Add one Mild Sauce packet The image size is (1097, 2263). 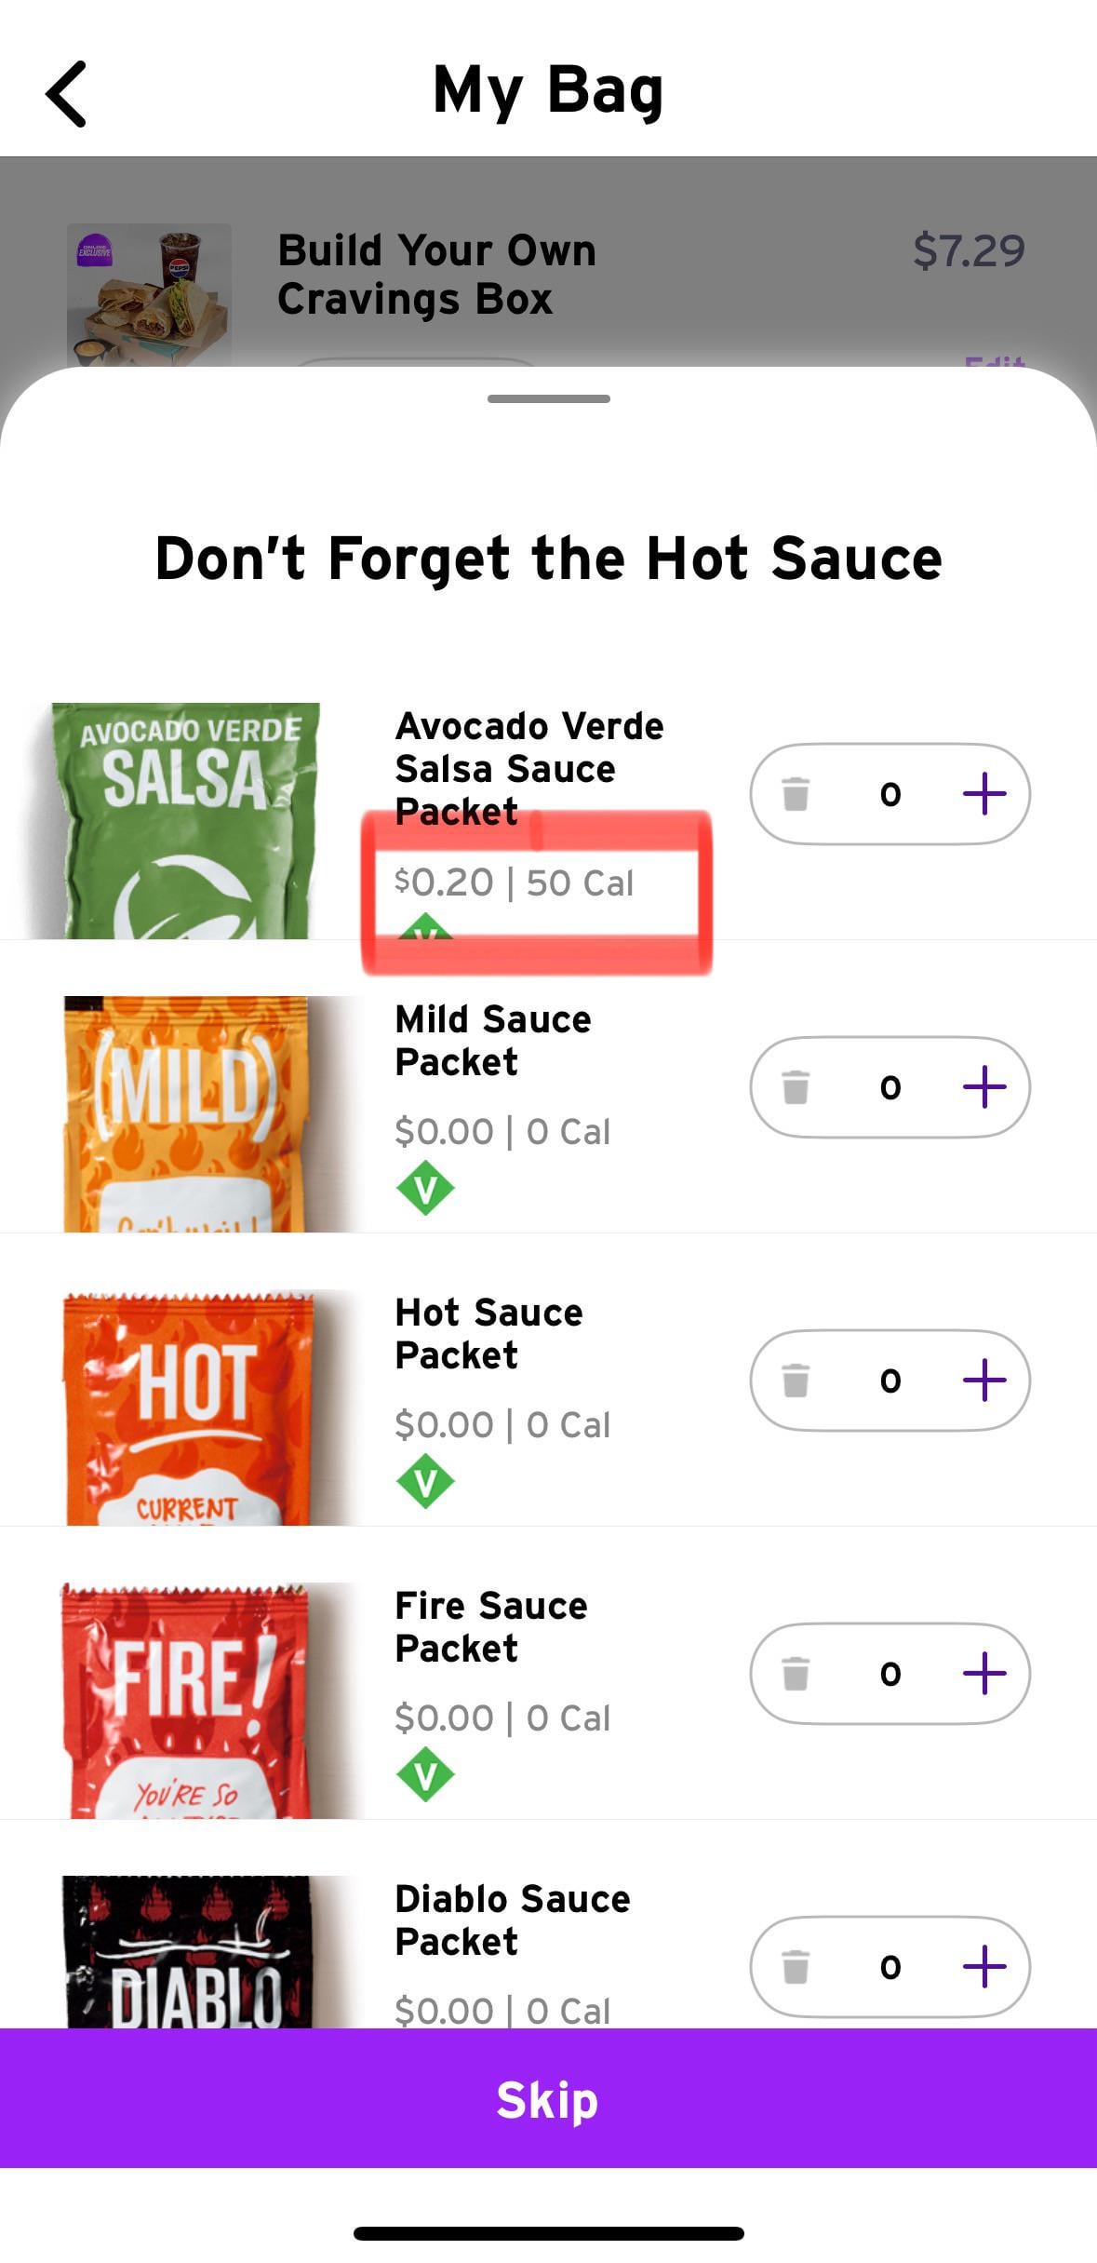point(983,1087)
